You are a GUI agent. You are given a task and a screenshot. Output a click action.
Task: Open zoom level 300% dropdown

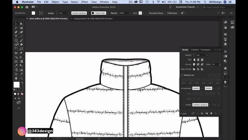[x=36, y=139]
